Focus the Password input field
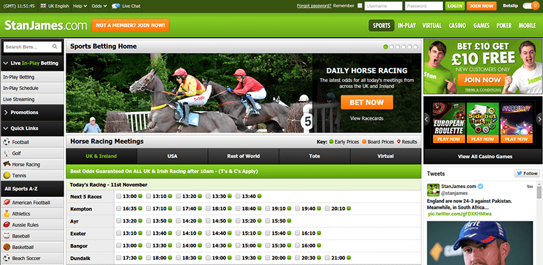 point(424,6)
